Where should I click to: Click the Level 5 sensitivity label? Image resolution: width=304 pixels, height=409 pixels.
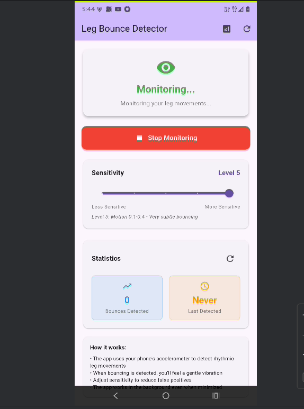pyautogui.click(x=229, y=173)
